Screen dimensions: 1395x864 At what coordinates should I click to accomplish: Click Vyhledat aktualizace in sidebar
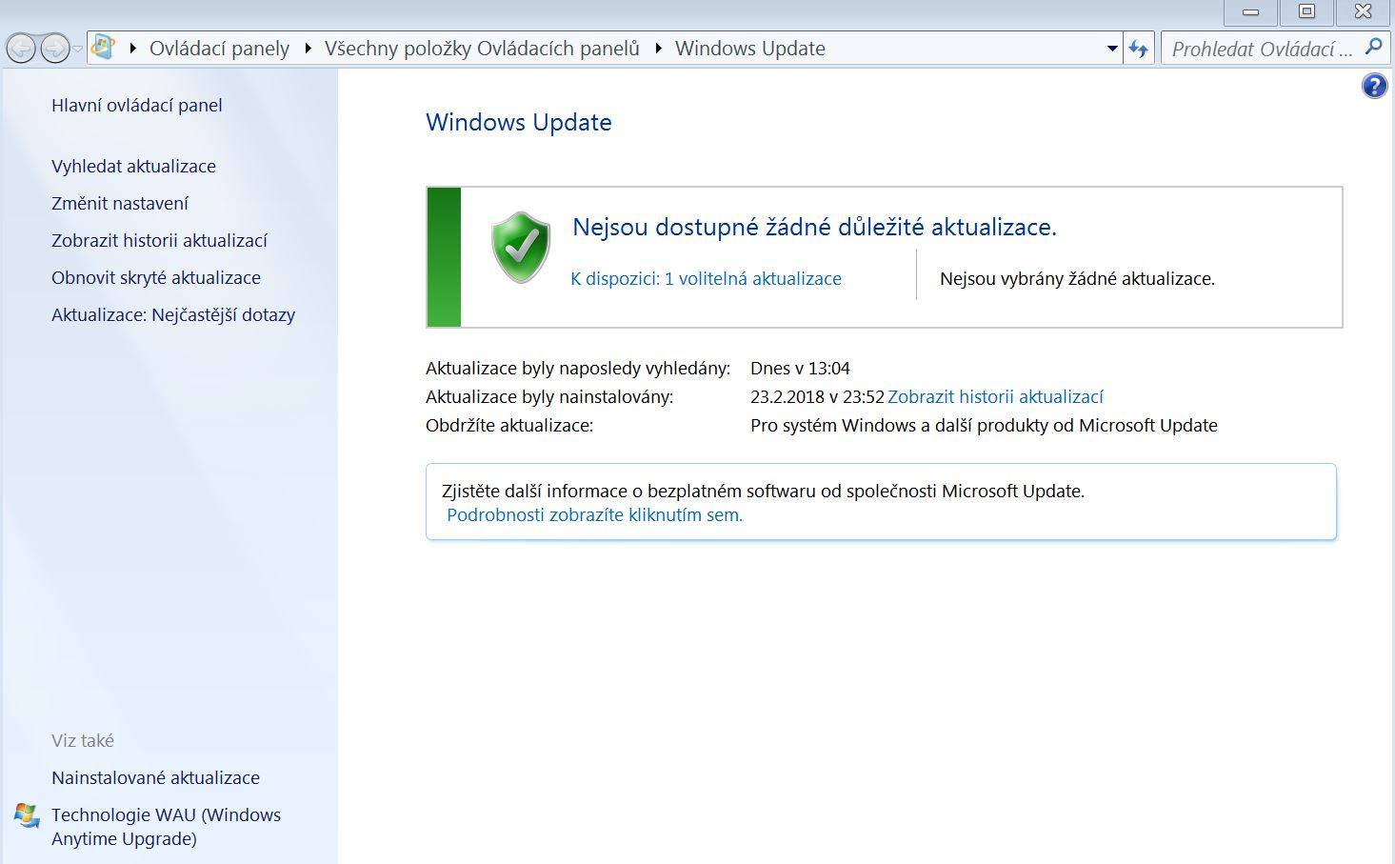point(133,166)
